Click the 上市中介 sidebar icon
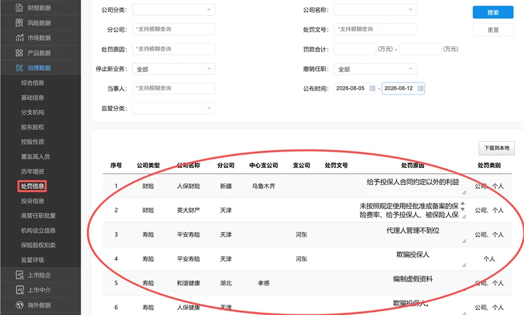 coord(20,290)
